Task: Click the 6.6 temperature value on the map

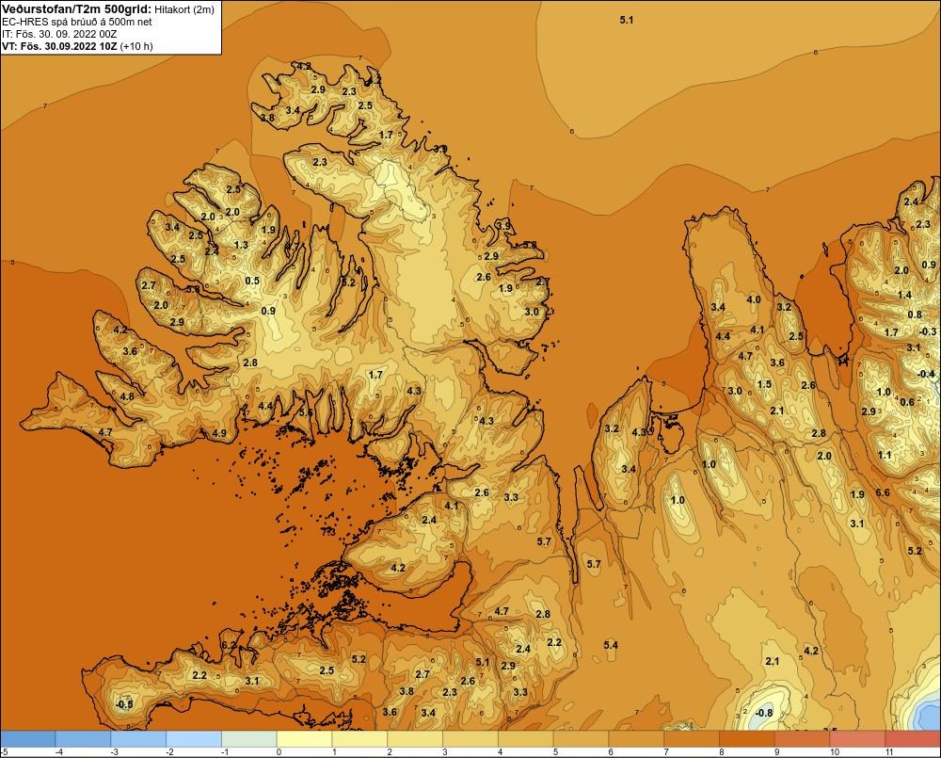Action: point(883,492)
